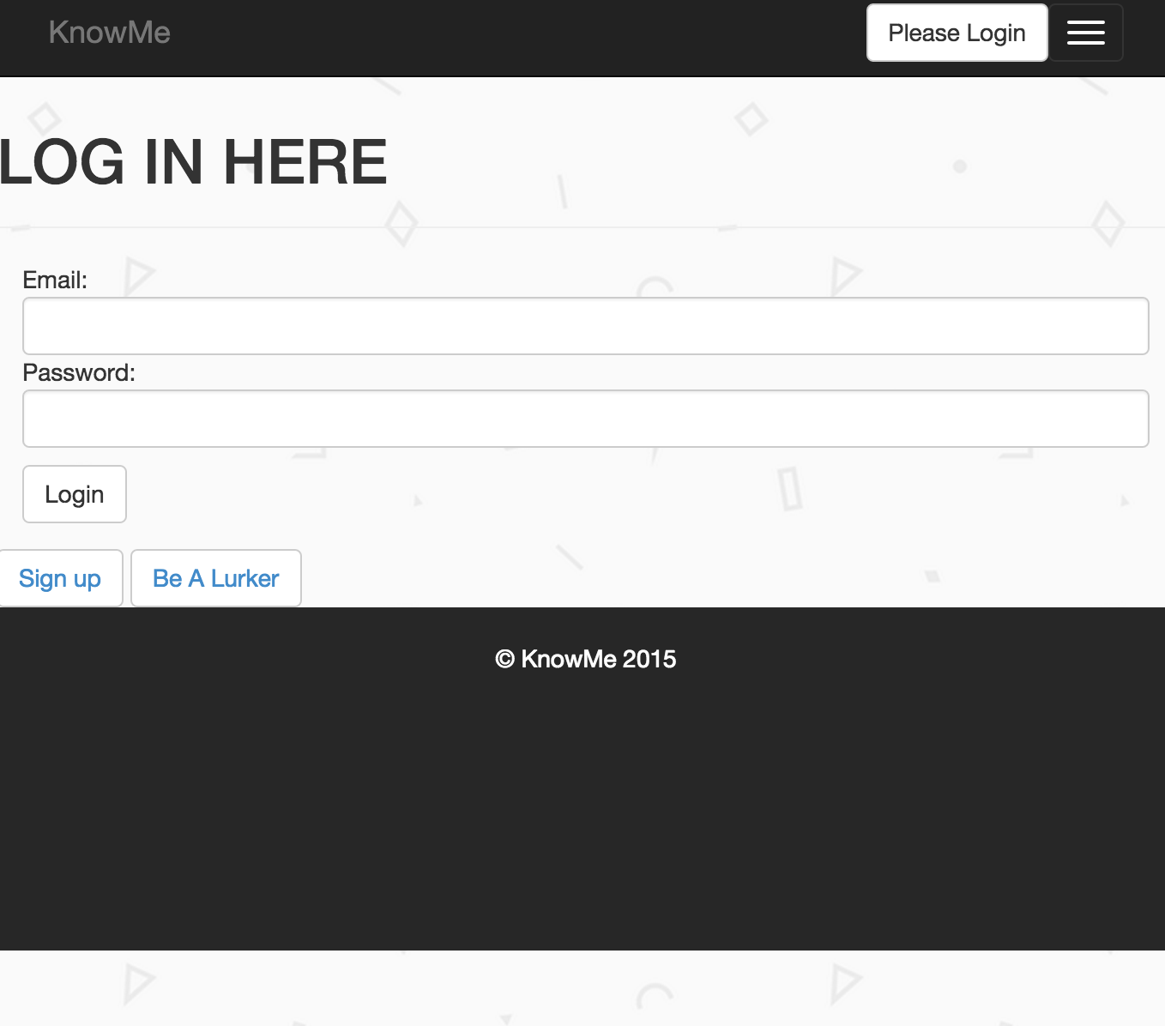1165x1026 pixels.
Task: Click the Password: field label
Action: coord(79,373)
